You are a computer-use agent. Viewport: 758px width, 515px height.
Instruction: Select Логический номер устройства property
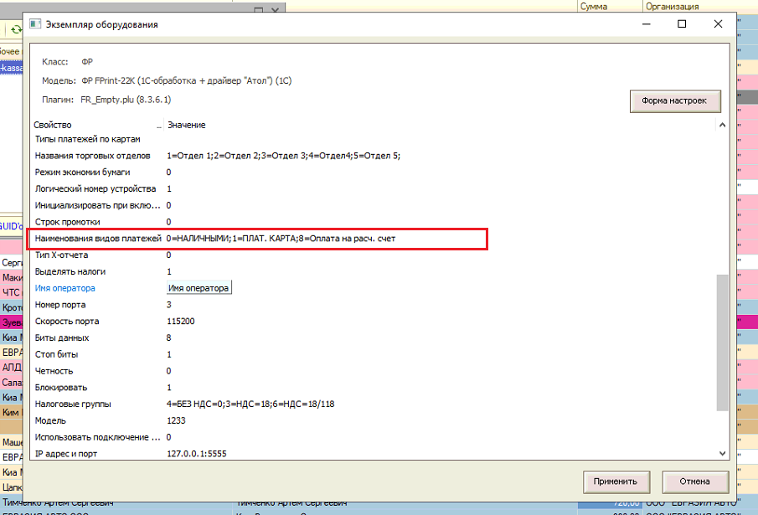tap(95, 189)
